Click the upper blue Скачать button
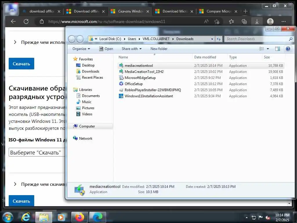297x223 pixels. click(x=21, y=64)
